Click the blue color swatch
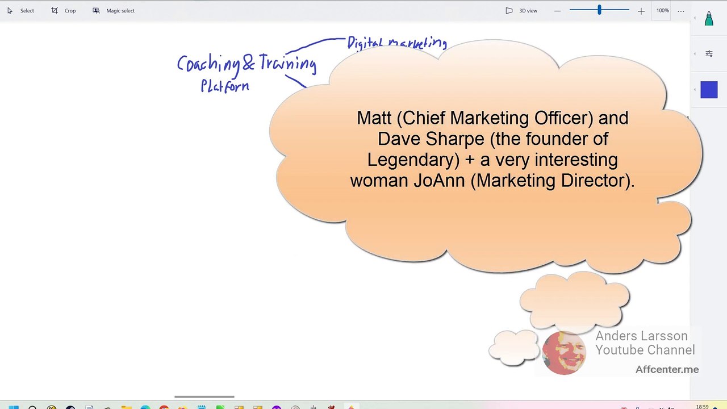 click(x=709, y=90)
